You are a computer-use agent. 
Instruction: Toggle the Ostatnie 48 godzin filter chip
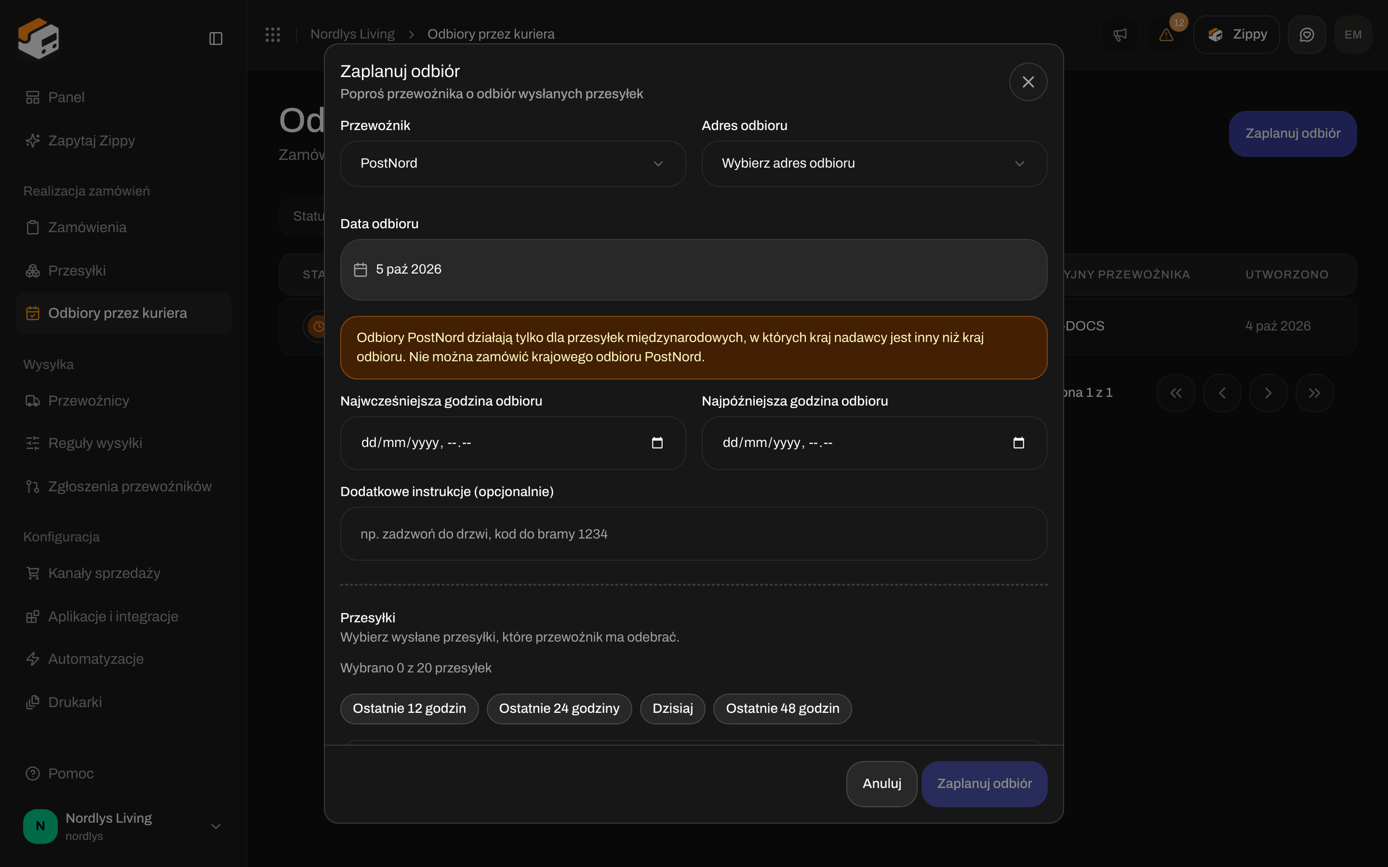782,709
